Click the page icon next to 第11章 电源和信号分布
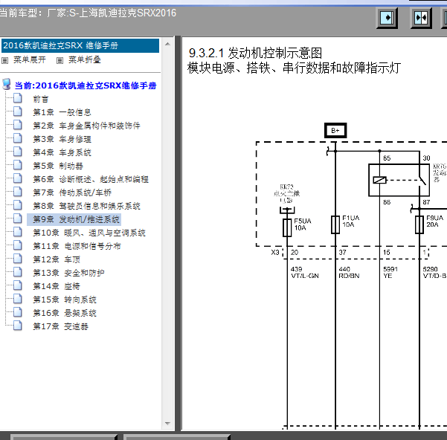Image resolution: width=447 pixels, height=440 pixels. pyautogui.click(x=18, y=245)
